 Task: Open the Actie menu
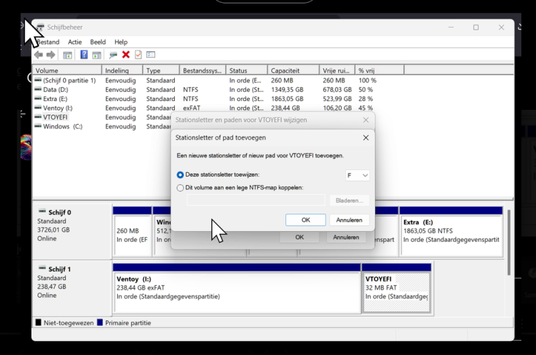click(75, 42)
